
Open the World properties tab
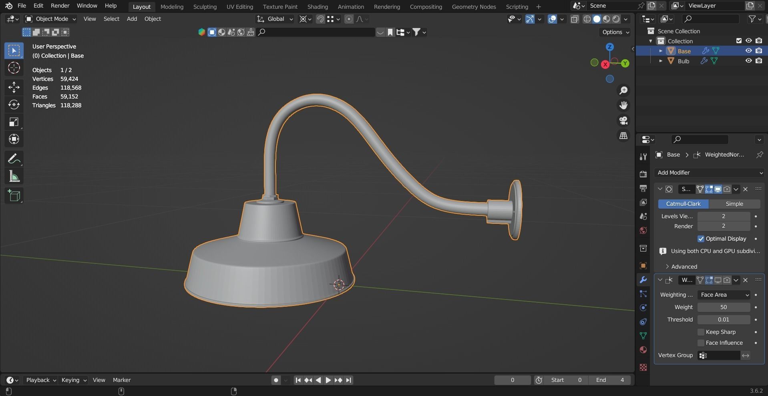(643, 230)
